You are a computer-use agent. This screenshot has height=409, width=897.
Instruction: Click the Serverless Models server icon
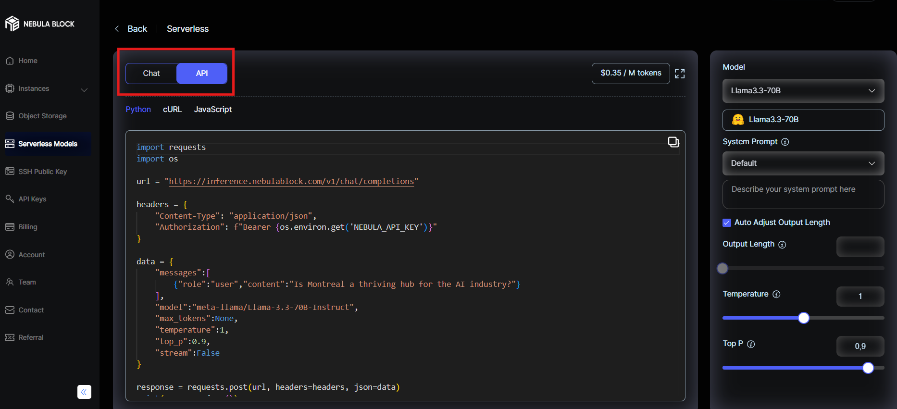(10, 144)
